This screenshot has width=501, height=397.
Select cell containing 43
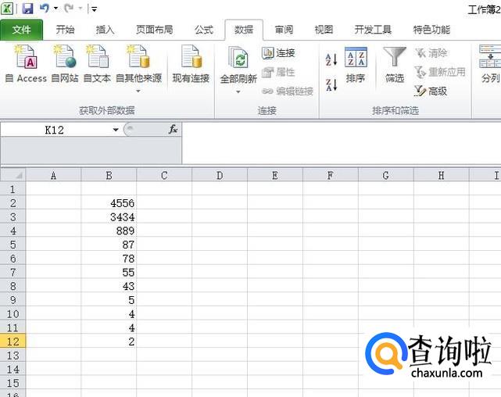coord(109,286)
